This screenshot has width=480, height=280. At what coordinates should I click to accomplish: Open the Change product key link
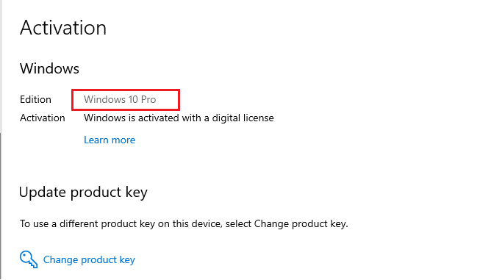89,260
